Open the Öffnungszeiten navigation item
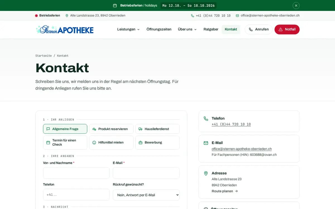Image resolution: width=335 pixels, height=209 pixels. (x=159, y=29)
